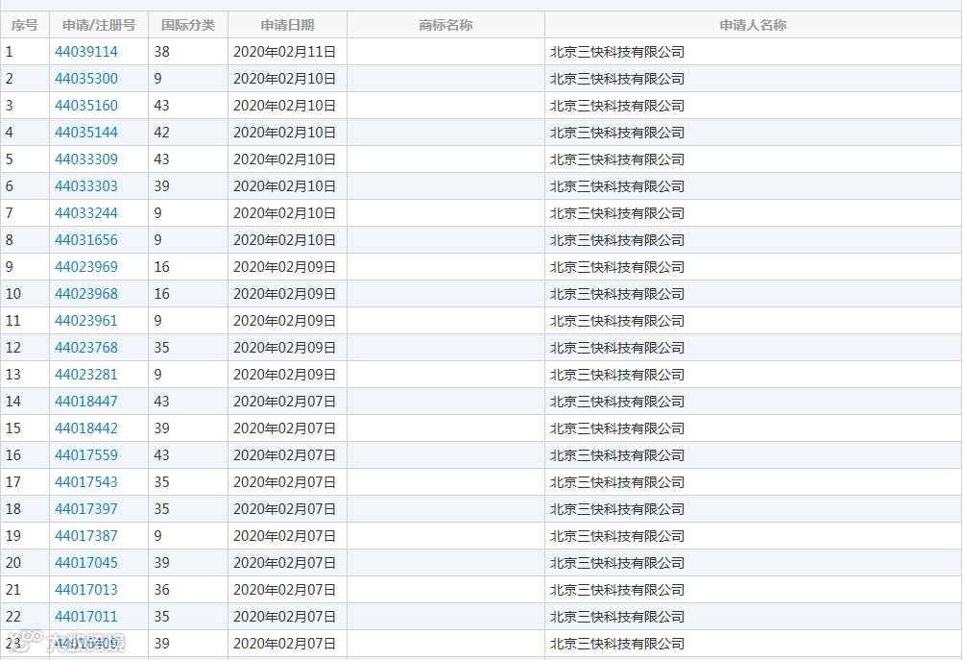The image size is (963, 660).
Task: Open application number 44023961
Action: pyautogui.click(x=86, y=321)
